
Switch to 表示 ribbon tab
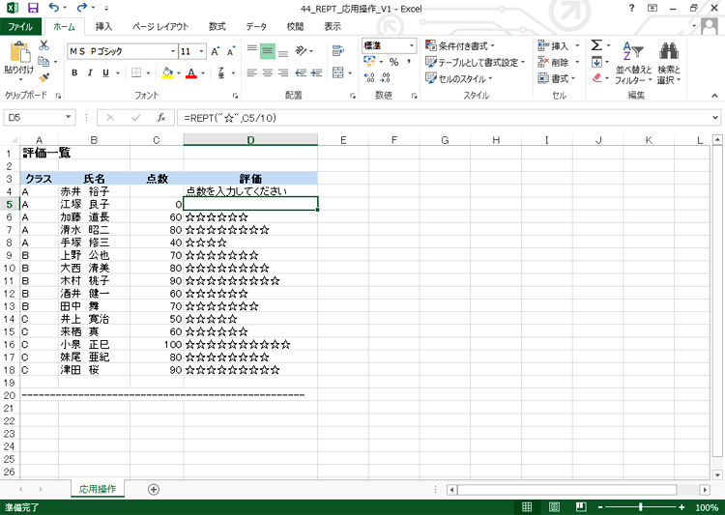click(x=333, y=26)
